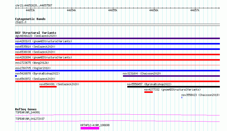The width and height of the screenshot is (227, 131).
Task: Open the nsv4283103 (gnomADStructuralVariants) label
Action: point(44,41)
